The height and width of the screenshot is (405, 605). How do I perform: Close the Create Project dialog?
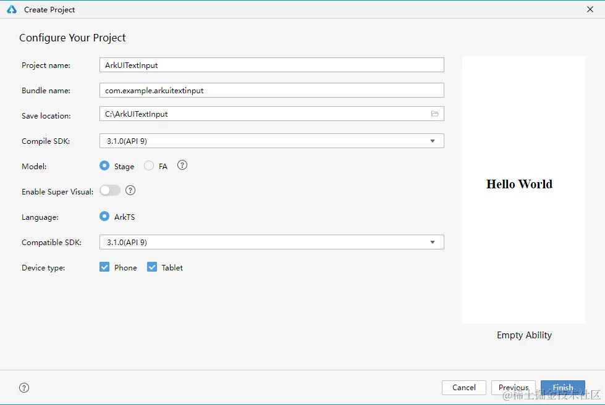[590, 10]
